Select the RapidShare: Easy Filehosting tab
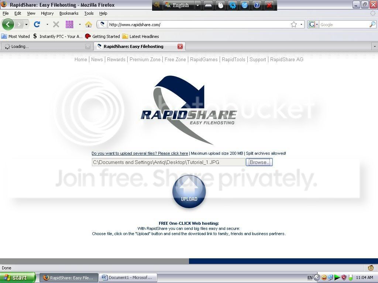Viewport: 378px width, 283px height. pyautogui.click(x=140, y=46)
